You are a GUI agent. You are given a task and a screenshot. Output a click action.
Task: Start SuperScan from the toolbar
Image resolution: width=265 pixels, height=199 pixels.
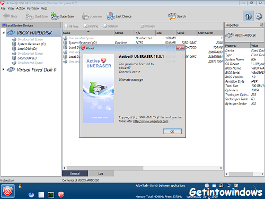(x=62, y=16)
